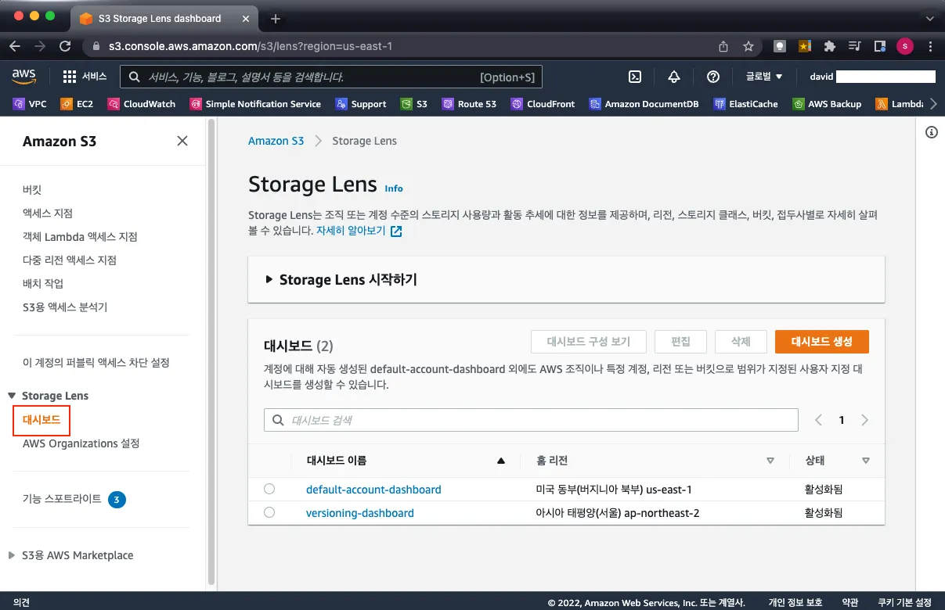945x610 pixels.
Task: Open AWS Organizations 설정 in sidebar
Action: (x=81, y=443)
